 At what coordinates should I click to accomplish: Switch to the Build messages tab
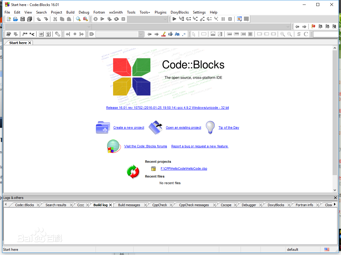(129, 205)
